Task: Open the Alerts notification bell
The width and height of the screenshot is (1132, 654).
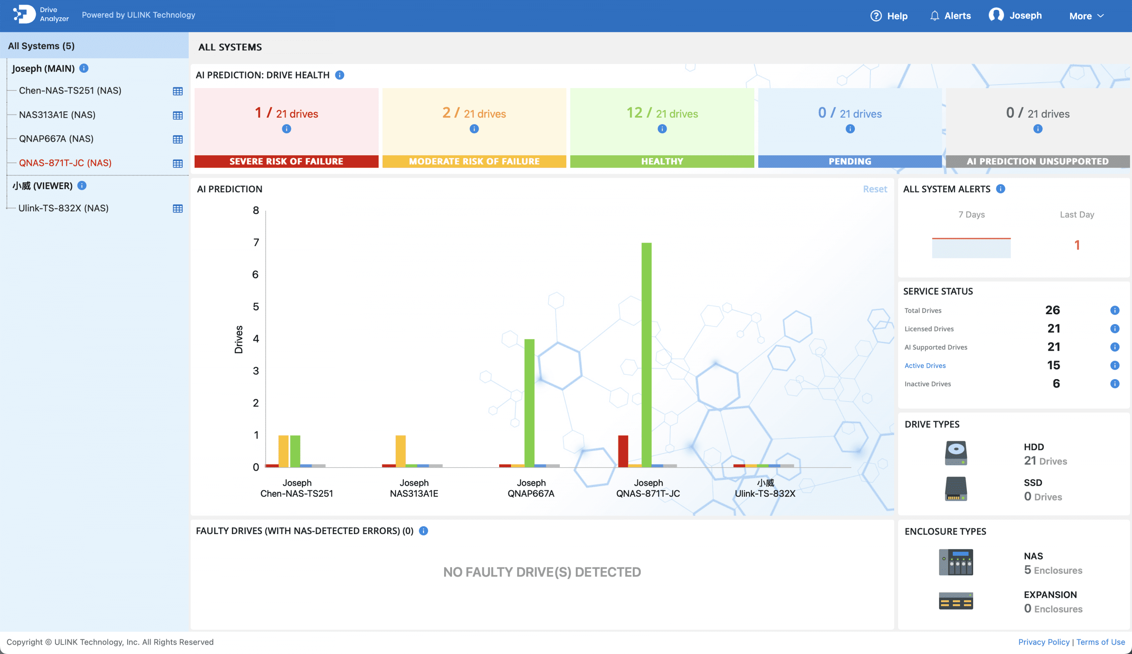Action: click(935, 15)
